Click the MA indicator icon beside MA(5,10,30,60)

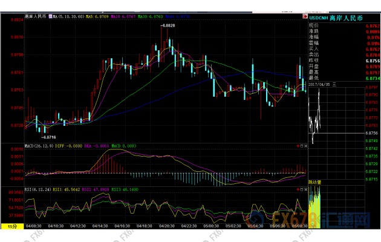[51, 16]
